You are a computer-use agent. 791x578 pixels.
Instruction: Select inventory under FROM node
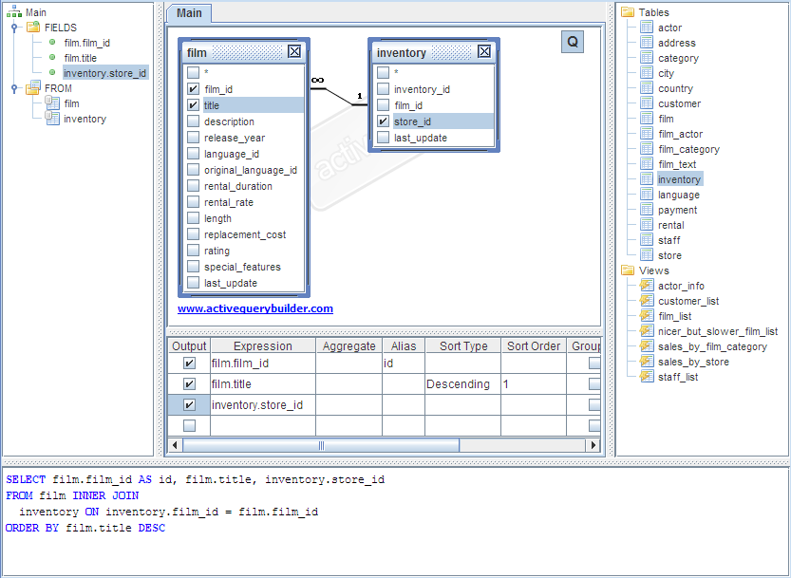click(85, 119)
